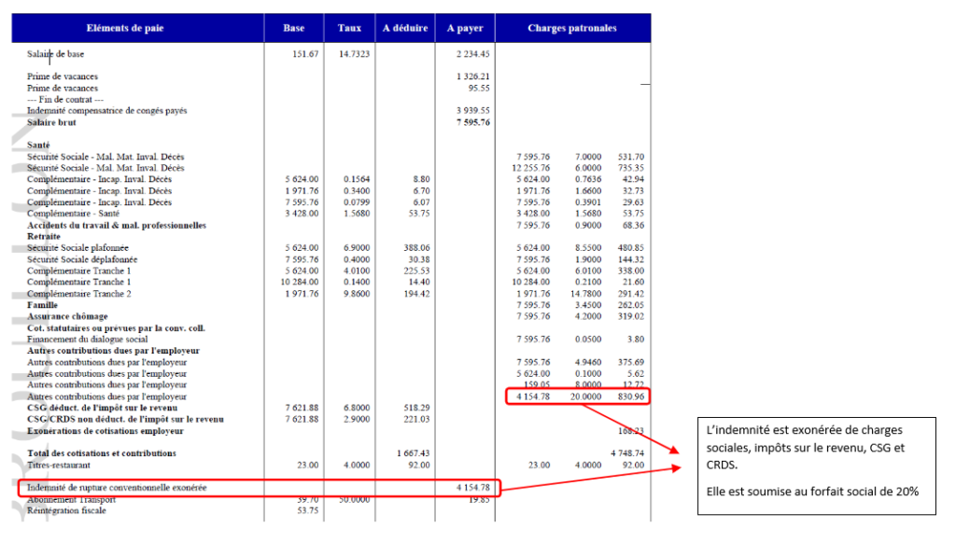This screenshot has width=956, height=542.
Task: Click the employer charge amount 375.69
Action: click(630, 362)
